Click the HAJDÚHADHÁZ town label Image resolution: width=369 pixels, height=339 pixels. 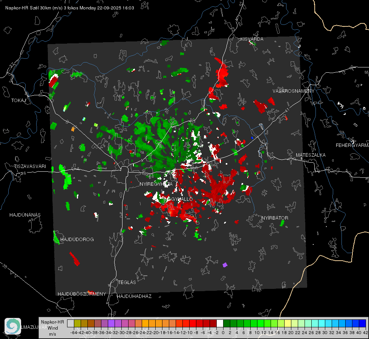[x=134, y=296]
